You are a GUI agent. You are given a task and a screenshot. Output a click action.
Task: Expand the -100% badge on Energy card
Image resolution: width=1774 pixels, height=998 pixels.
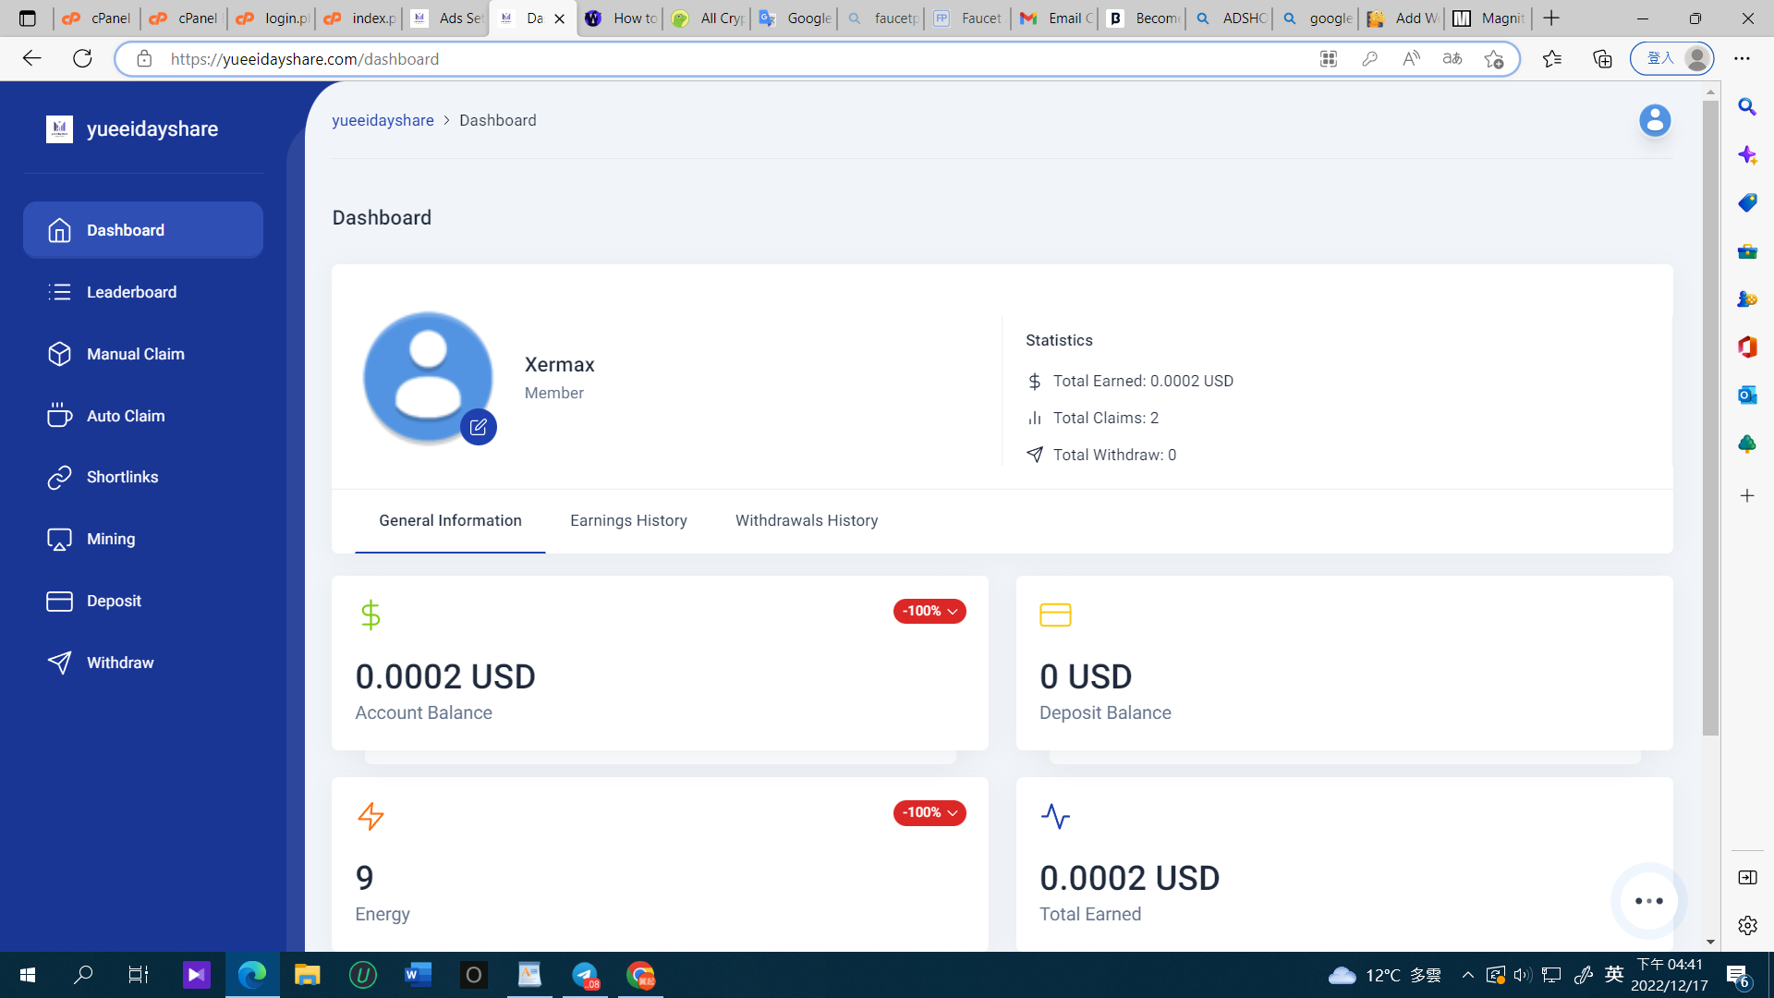click(930, 812)
